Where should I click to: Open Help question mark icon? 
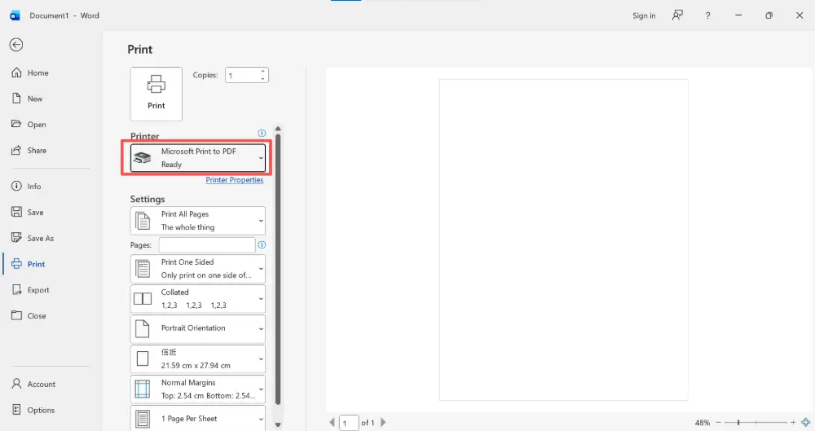[x=707, y=15]
